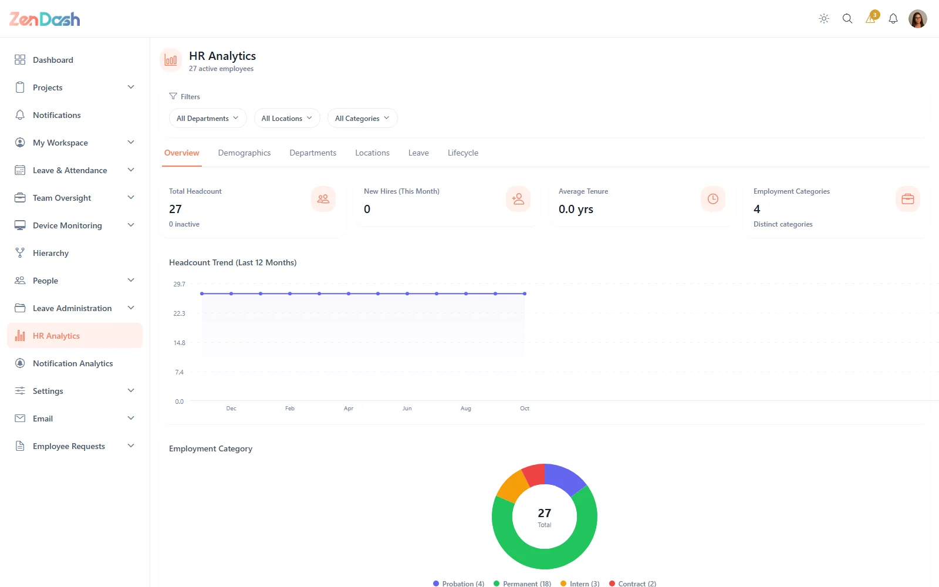939x587 pixels.
Task: Toggle the light/dark theme sun icon
Action: 824,19
